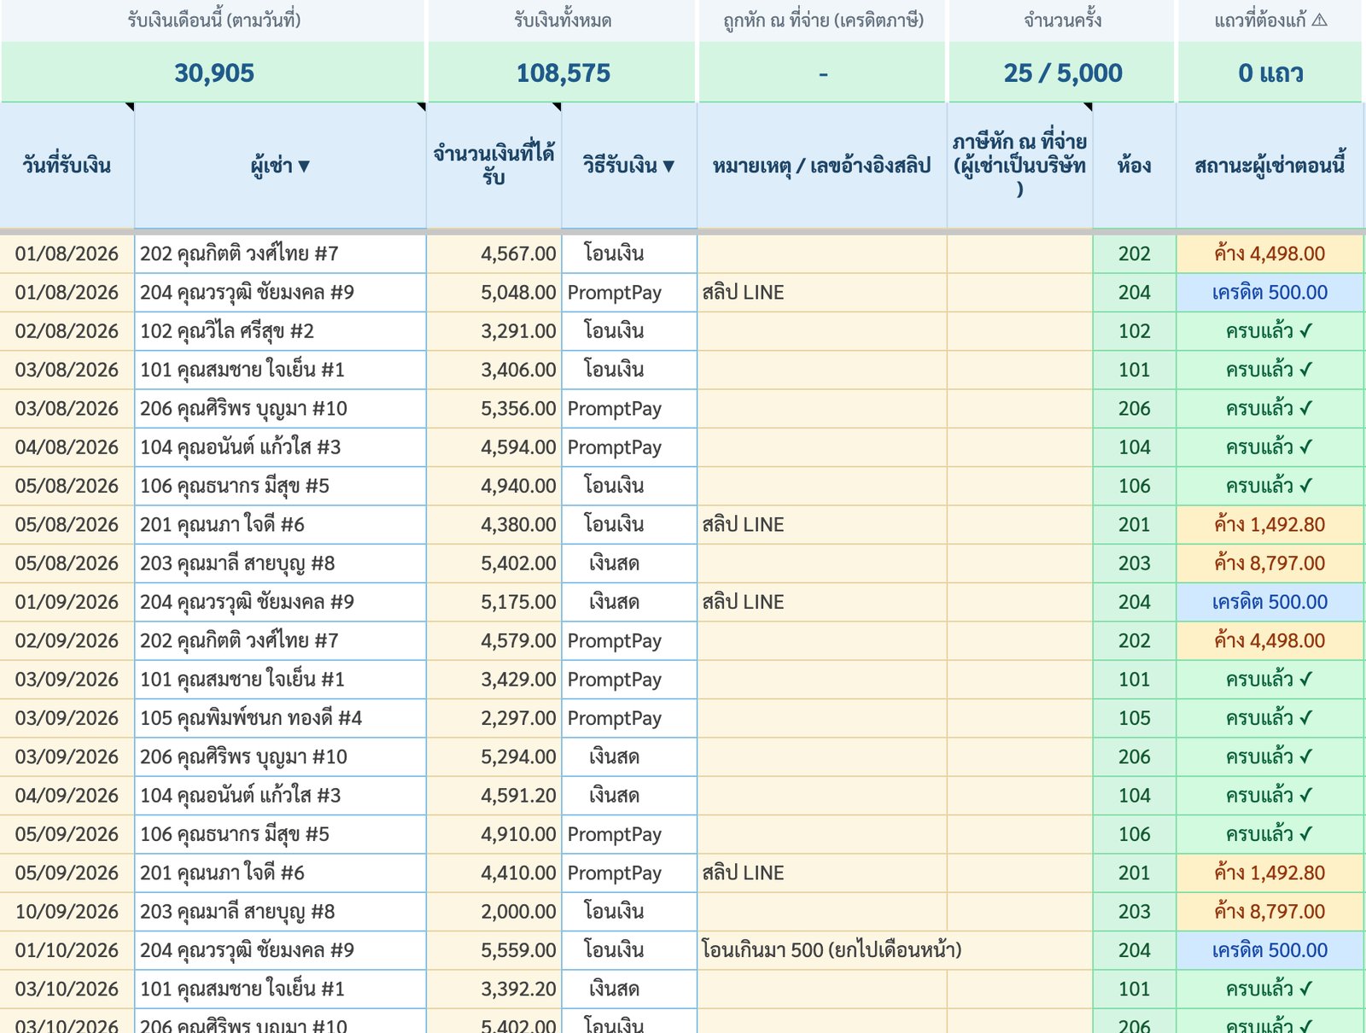
Task: Select the 108,575 total received cell
Action: 563,73
